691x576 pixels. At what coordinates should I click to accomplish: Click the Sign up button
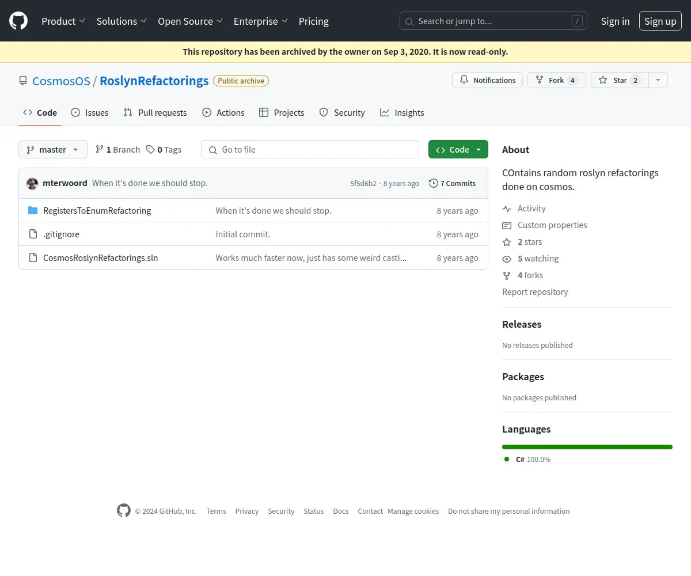point(660,21)
